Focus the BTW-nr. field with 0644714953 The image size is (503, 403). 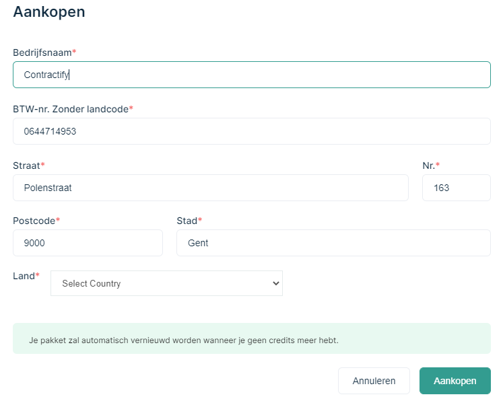(x=251, y=131)
